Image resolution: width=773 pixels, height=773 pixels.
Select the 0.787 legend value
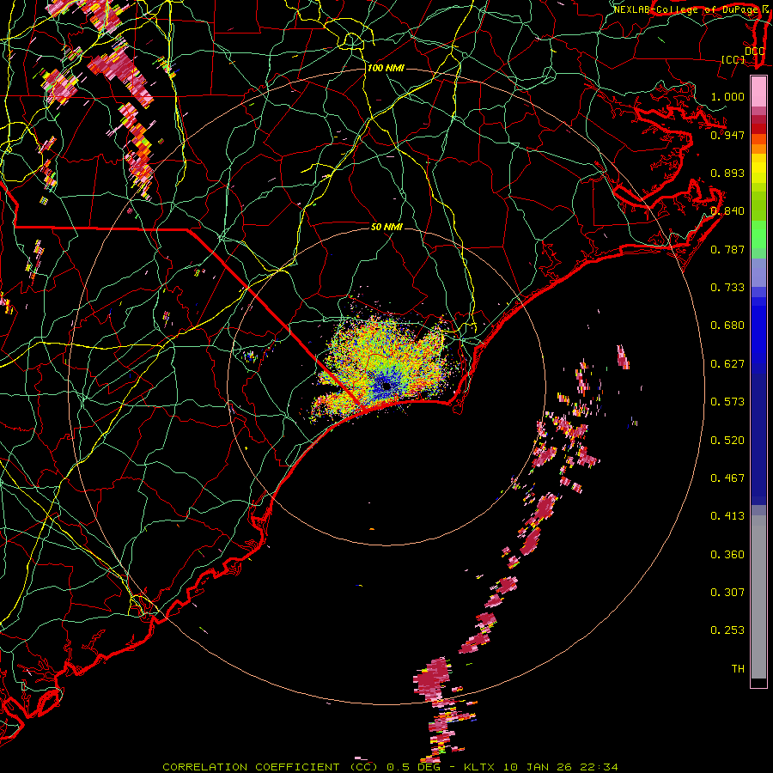[x=727, y=249]
